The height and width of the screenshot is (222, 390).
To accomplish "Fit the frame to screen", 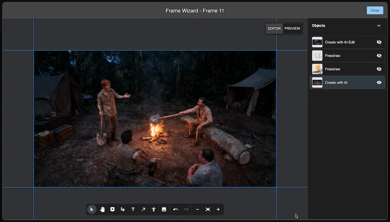I will tap(208, 209).
